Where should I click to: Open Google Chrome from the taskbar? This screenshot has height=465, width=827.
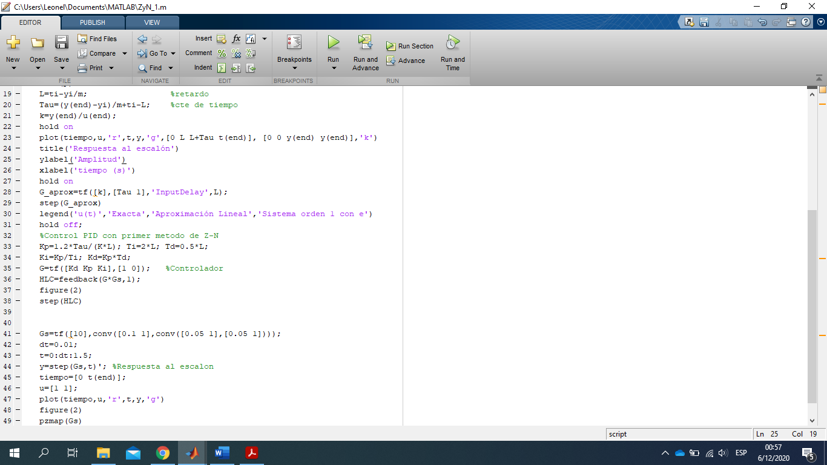tap(162, 452)
